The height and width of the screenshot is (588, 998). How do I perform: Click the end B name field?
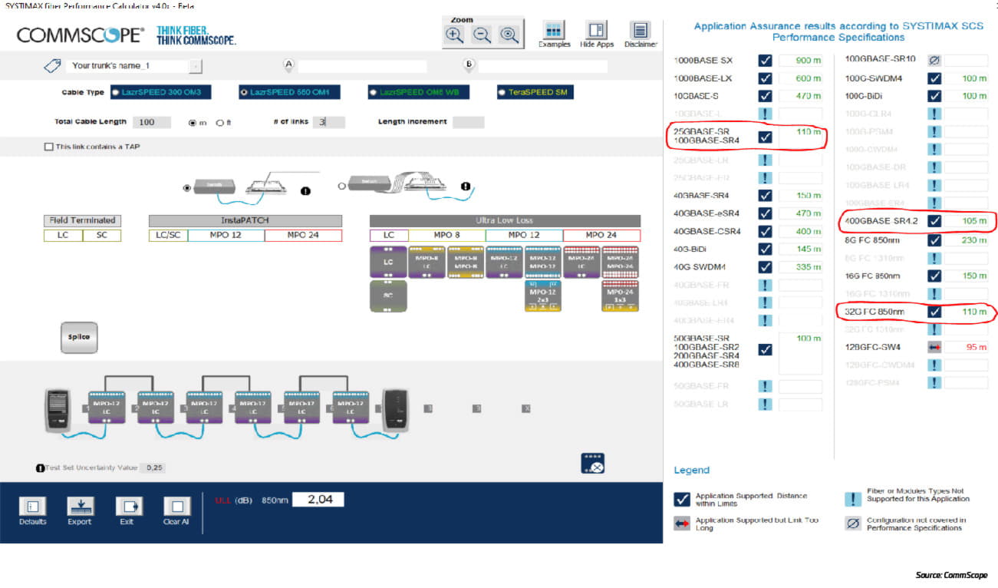(x=542, y=67)
